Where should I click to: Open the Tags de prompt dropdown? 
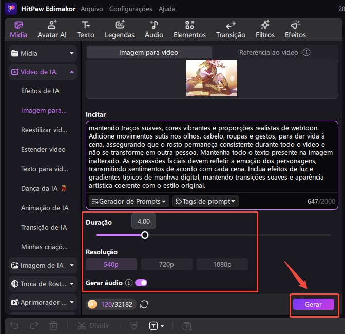click(x=205, y=201)
